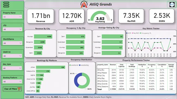The image size is (177, 99).
Task: Sort table by Revenue column header
Action: [113, 65]
